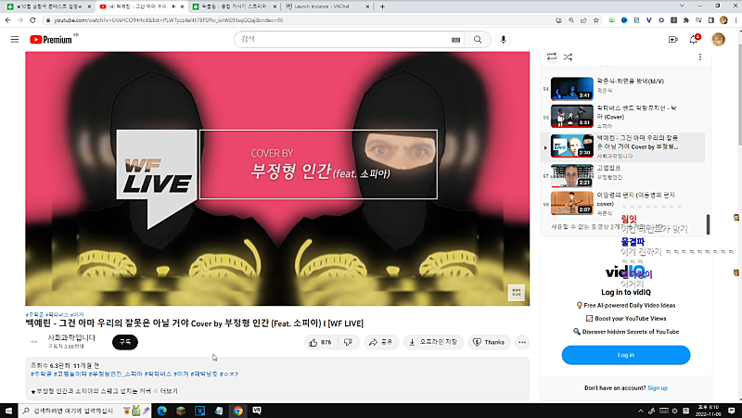
Task: Open playlist item 98 thumbnail 2:07
Action: (571, 203)
